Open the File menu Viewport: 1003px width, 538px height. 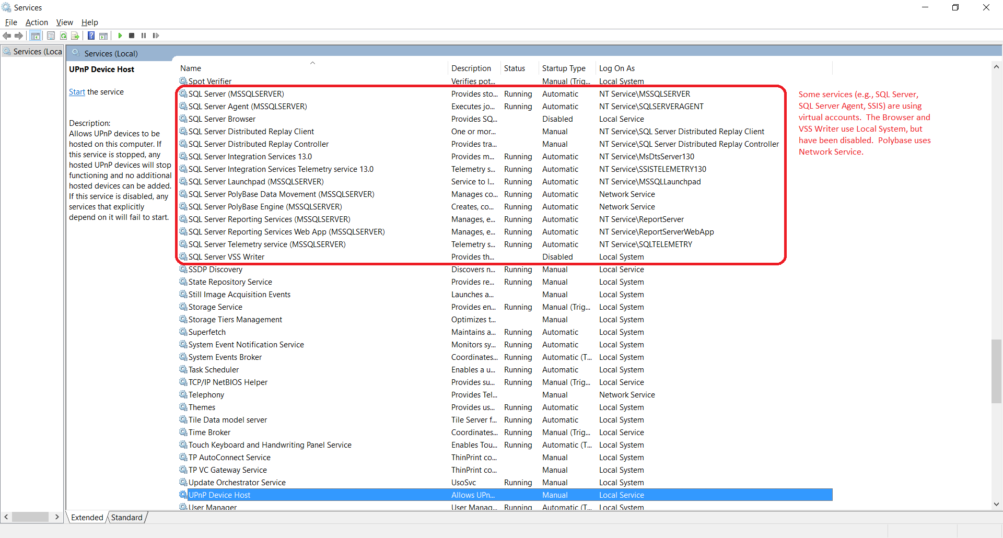point(11,22)
